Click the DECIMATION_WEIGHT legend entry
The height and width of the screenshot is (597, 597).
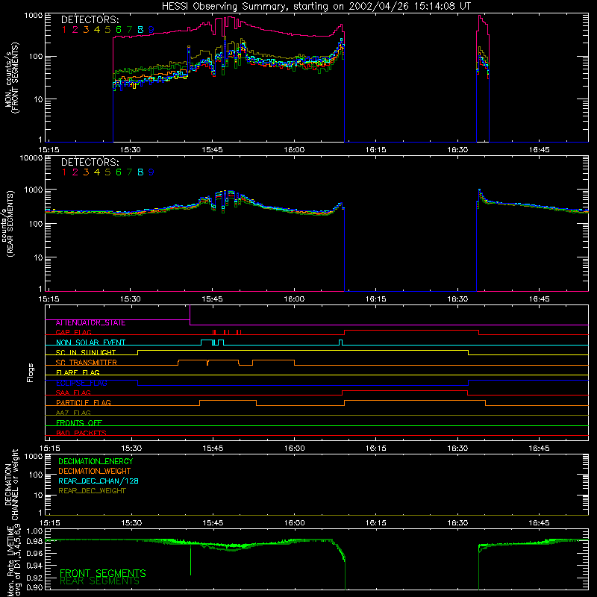pyautogui.click(x=95, y=472)
